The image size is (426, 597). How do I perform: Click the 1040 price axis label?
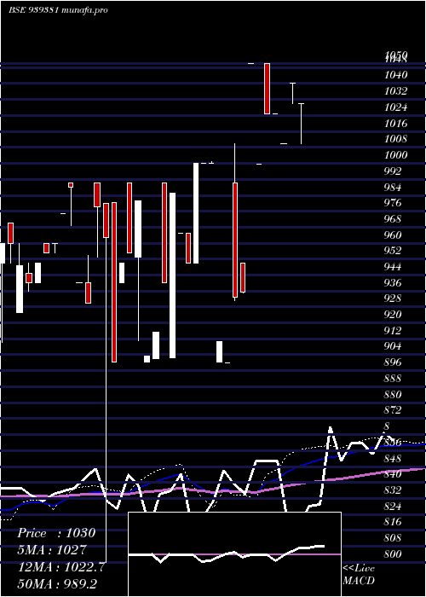coord(395,75)
